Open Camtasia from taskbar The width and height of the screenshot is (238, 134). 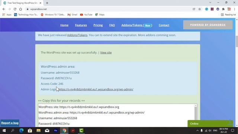click(81, 131)
